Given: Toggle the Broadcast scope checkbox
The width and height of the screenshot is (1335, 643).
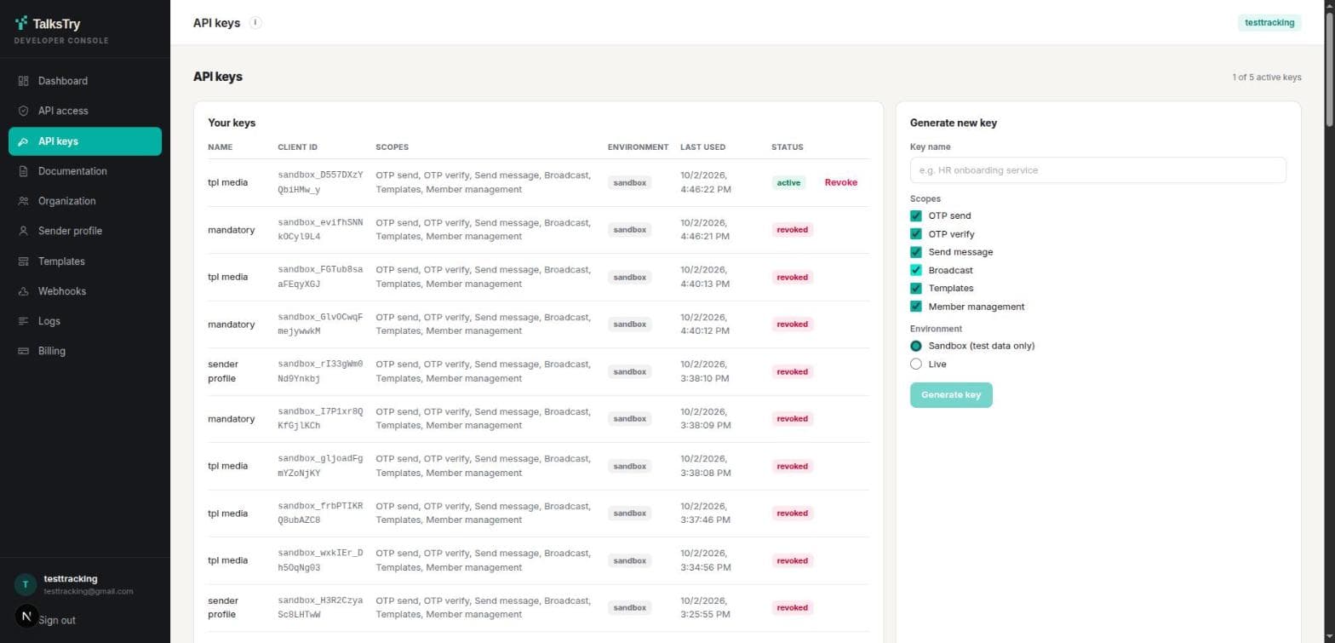Looking at the screenshot, I should [x=916, y=270].
